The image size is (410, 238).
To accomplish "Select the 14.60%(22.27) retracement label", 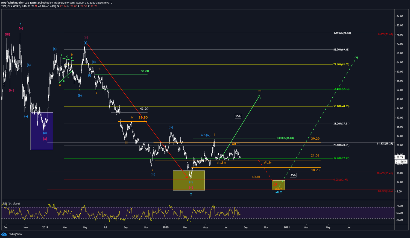I will pos(341,158).
